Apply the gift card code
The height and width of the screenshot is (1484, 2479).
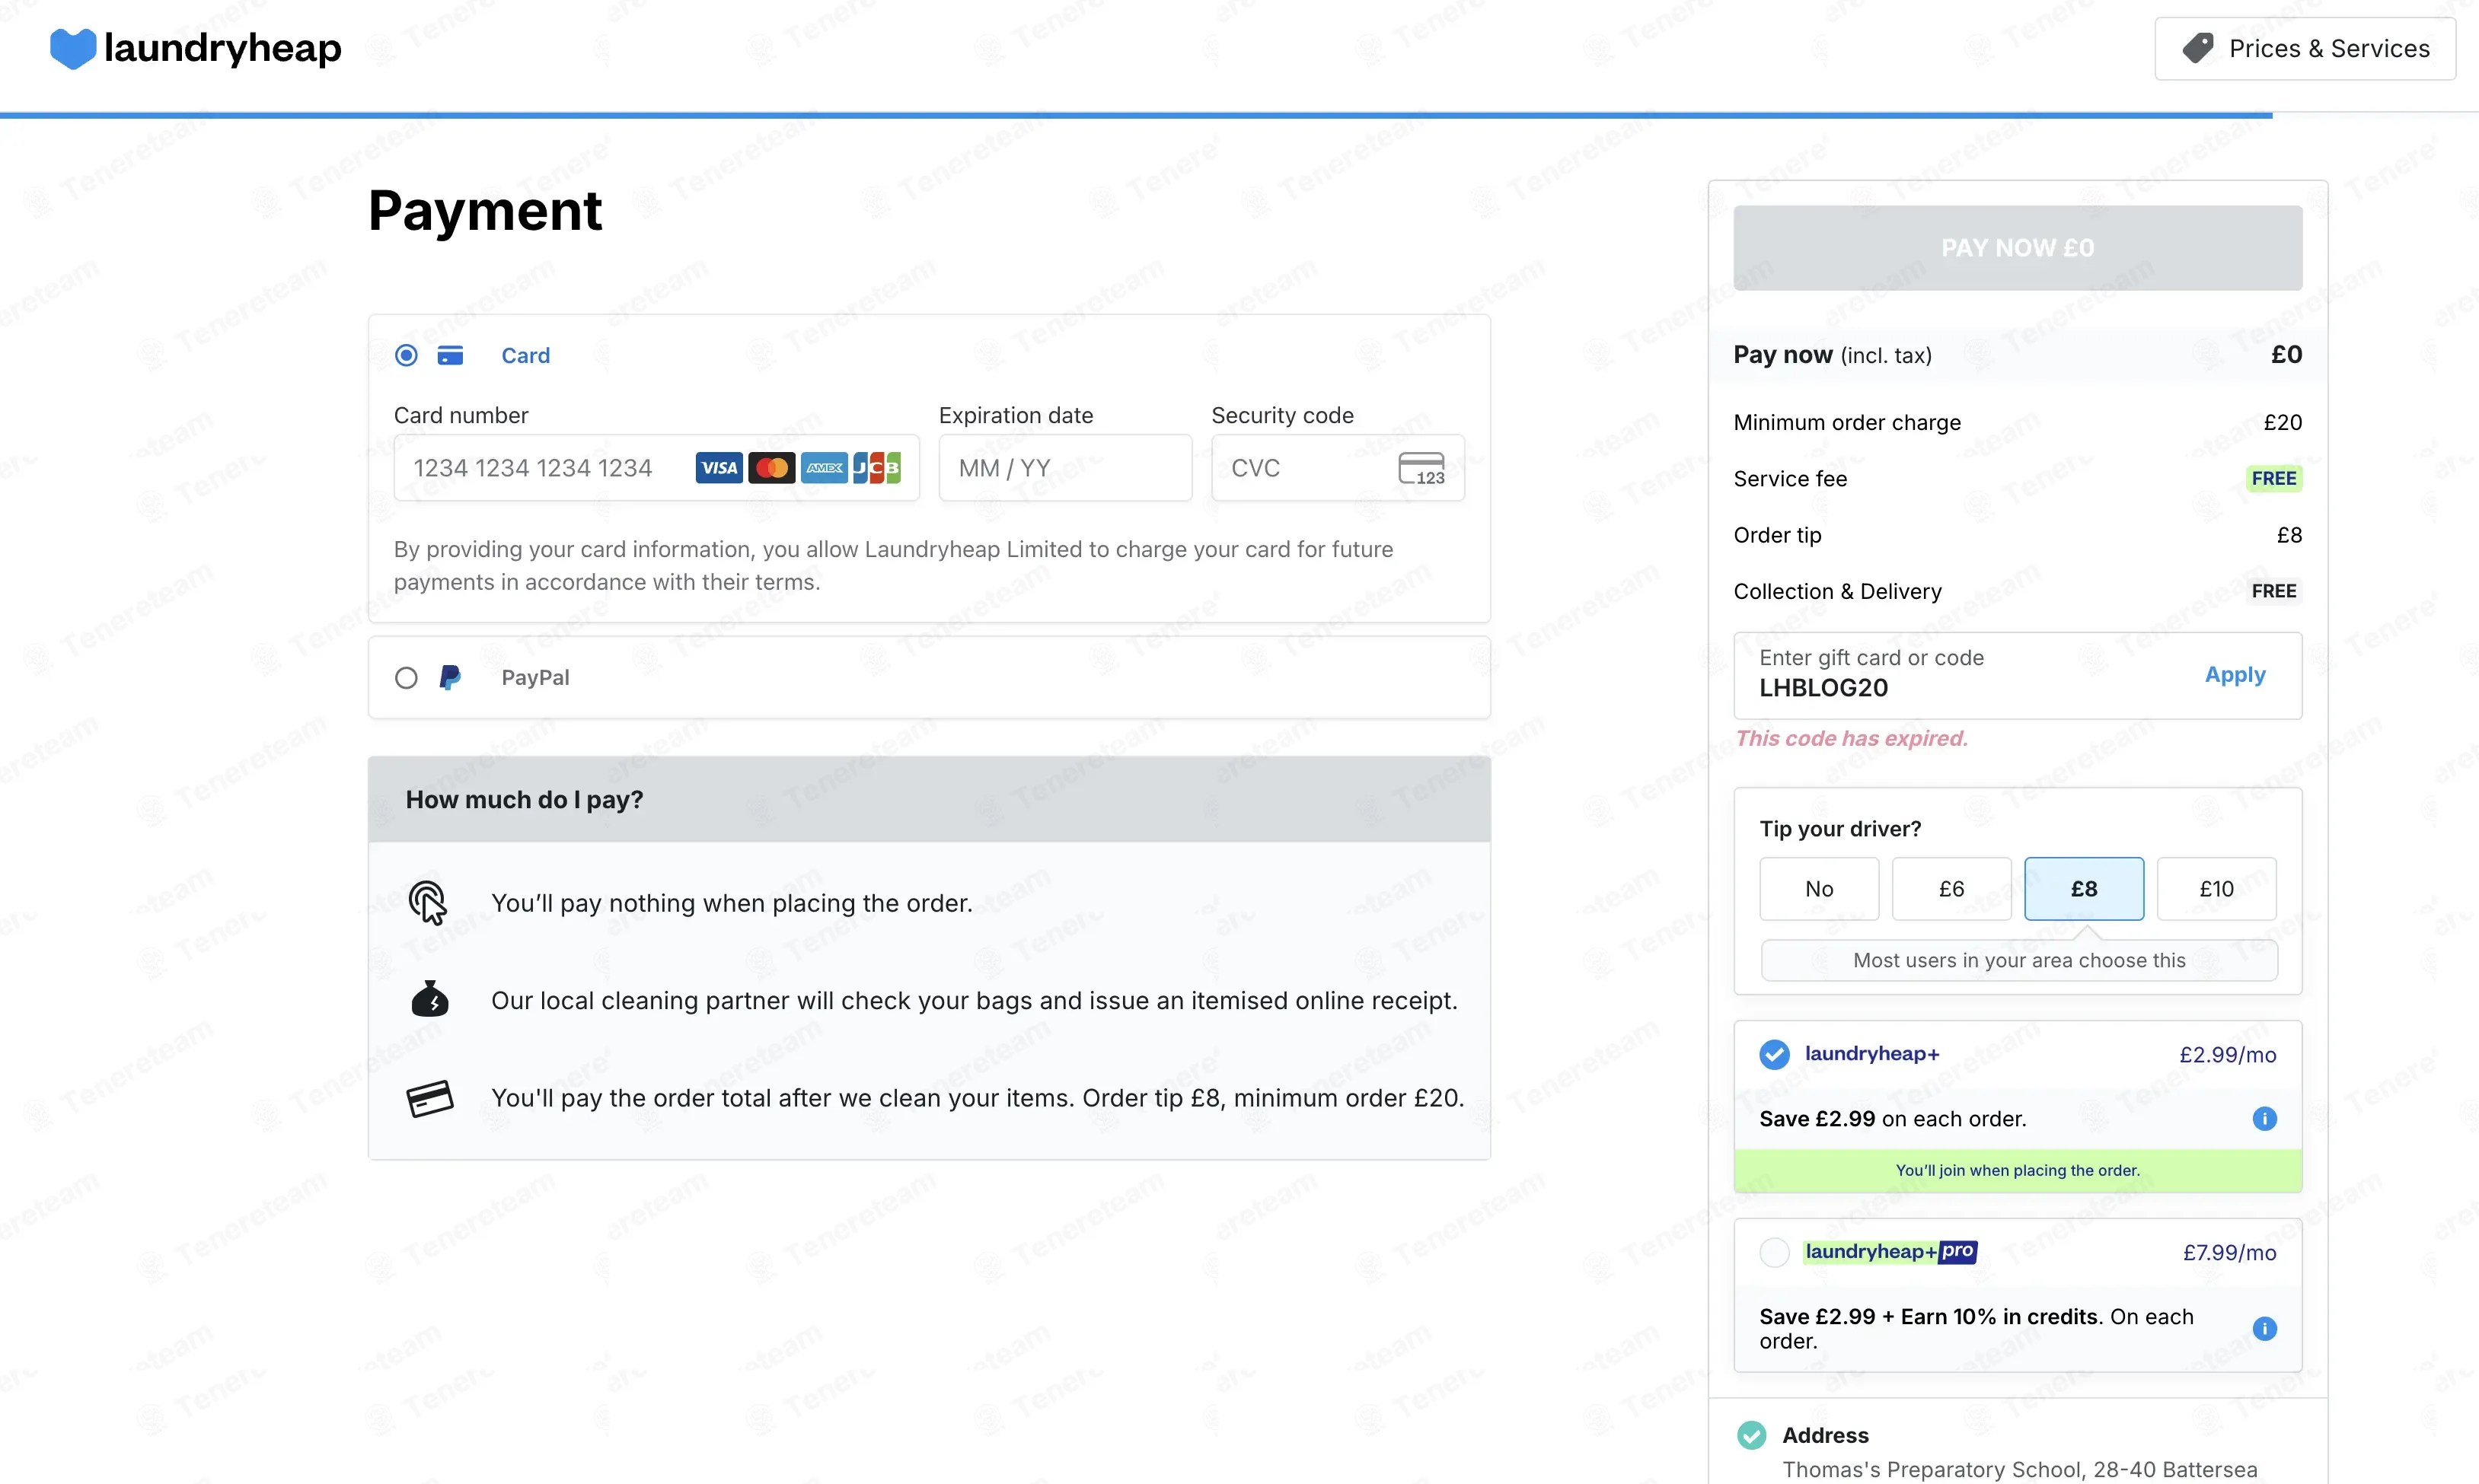[2235, 675]
